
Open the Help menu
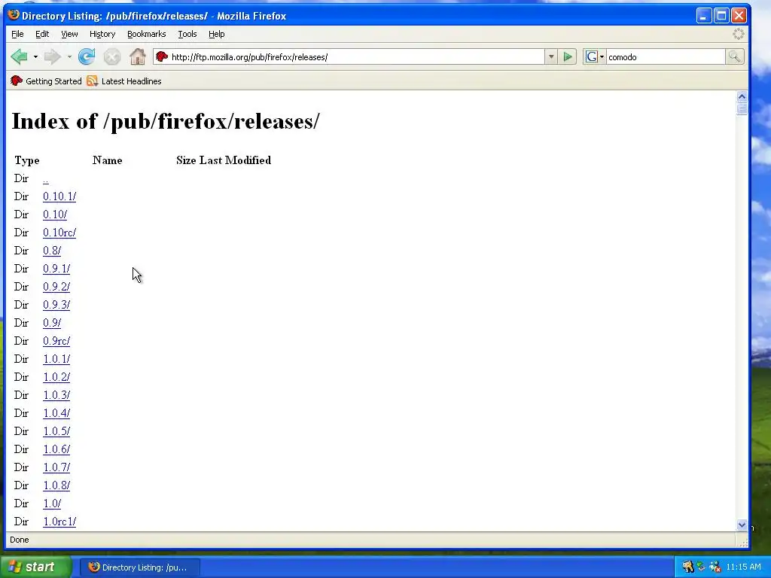coord(216,34)
